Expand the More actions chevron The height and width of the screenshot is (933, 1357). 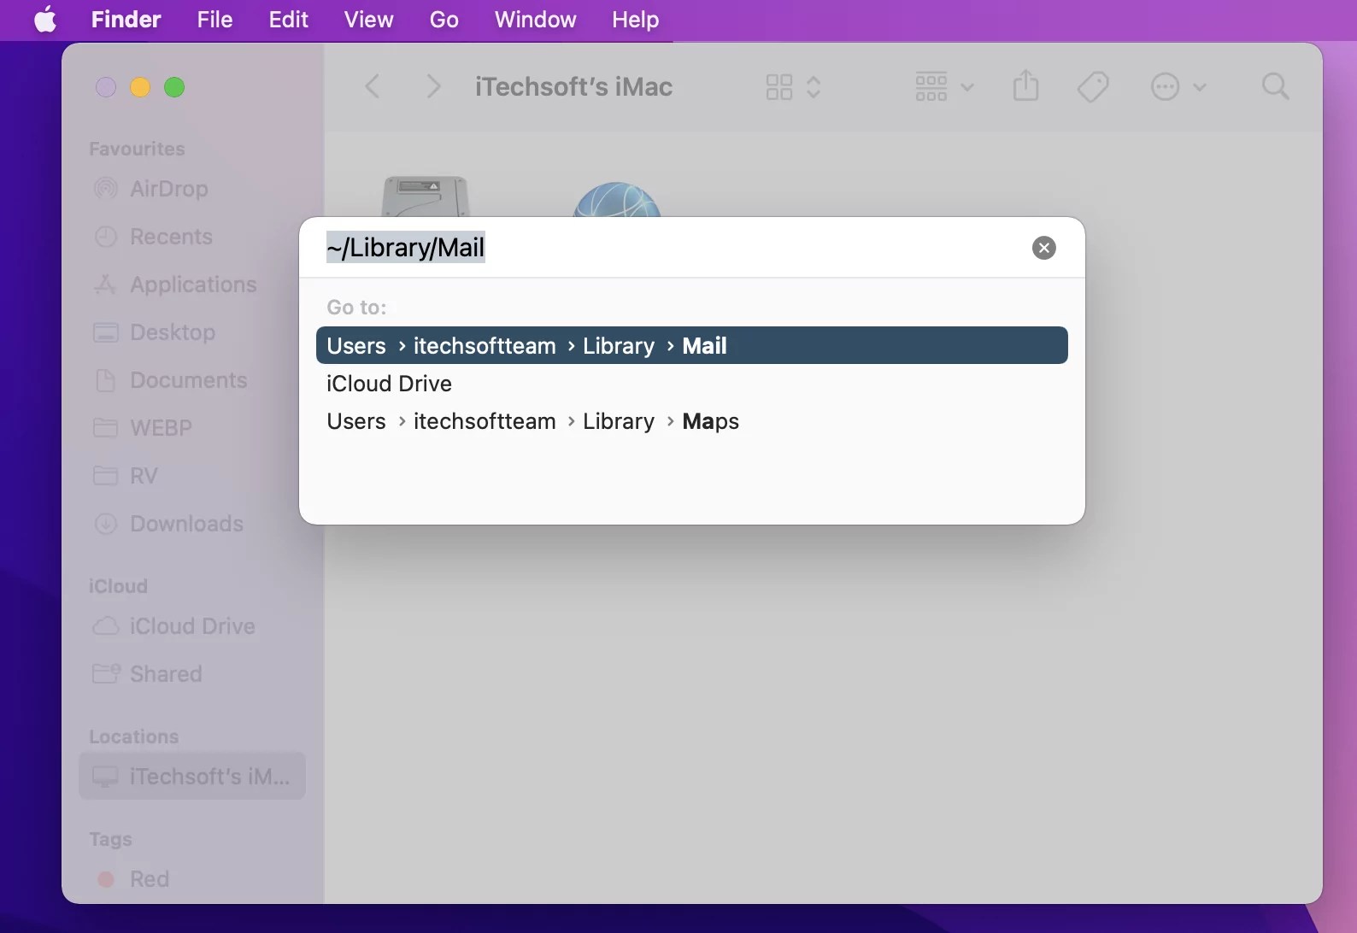click(x=1200, y=87)
